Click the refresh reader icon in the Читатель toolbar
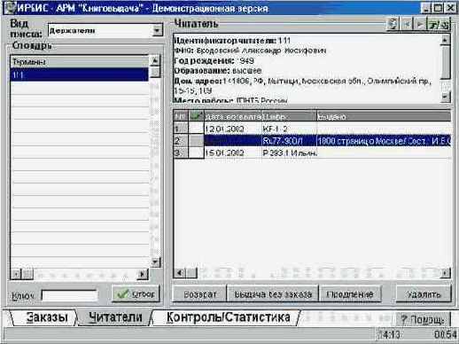This screenshot has width=459, height=344. (x=393, y=24)
